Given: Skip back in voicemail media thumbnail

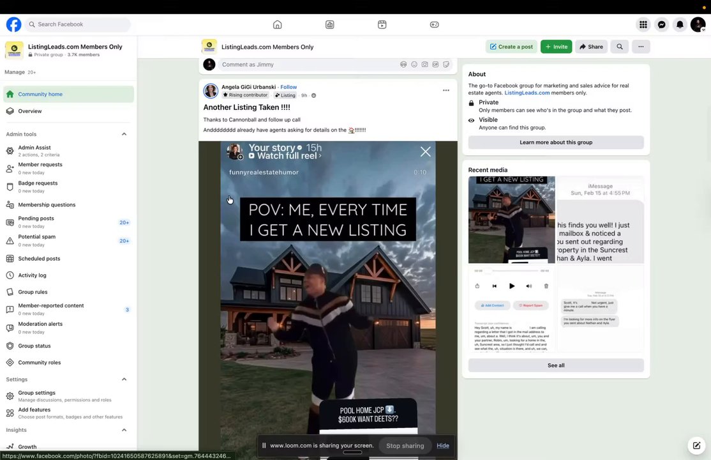Looking at the screenshot, I should point(494,286).
